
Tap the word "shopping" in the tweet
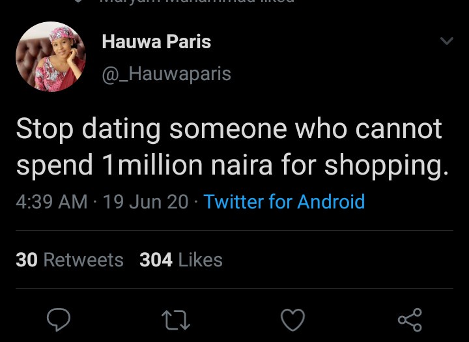[386, 165]
